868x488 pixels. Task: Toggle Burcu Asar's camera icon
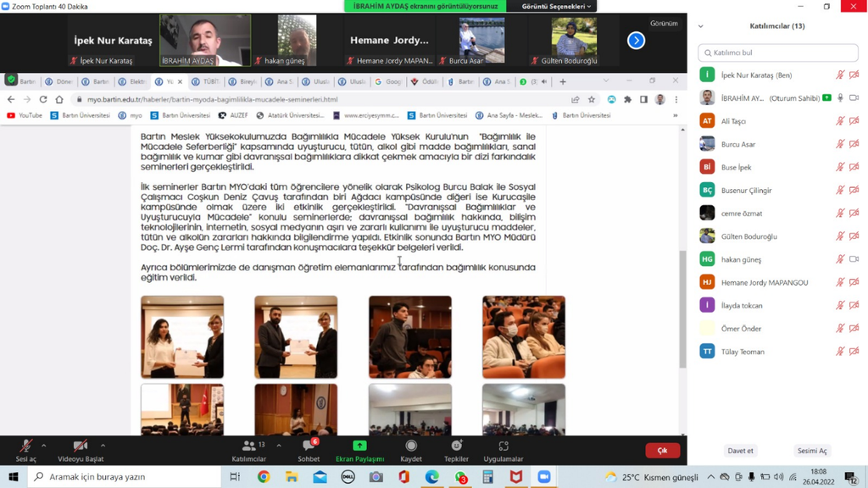[x=853, y=143]
